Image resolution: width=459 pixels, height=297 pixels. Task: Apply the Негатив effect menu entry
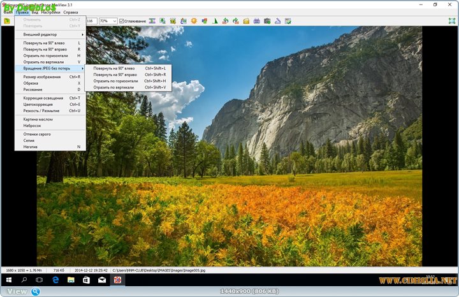tap(31, 147)
